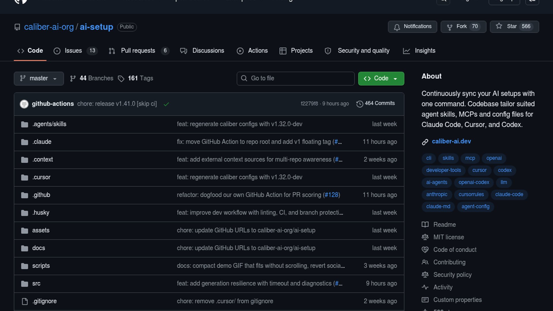Screen dimensions: 553x311
Task: Click the link icon next to caliber-ai.dev
Action: click(425, 142)
